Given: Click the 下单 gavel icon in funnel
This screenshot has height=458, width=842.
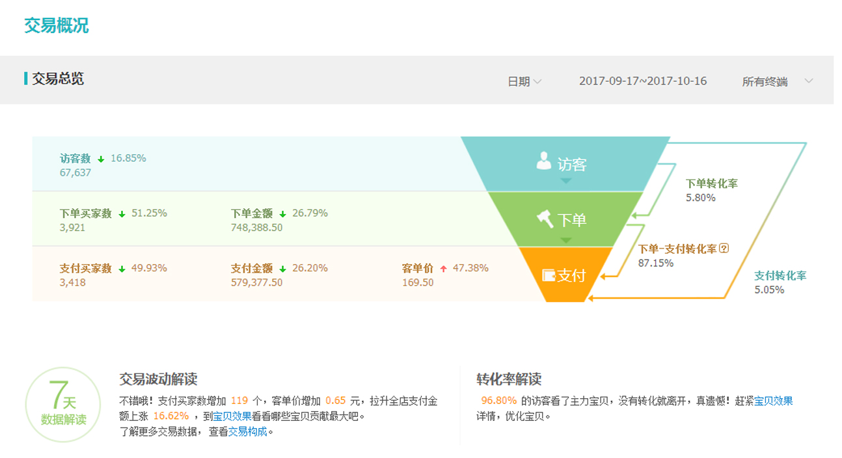Looking at the screenshot, I should [x=545, y=219].
